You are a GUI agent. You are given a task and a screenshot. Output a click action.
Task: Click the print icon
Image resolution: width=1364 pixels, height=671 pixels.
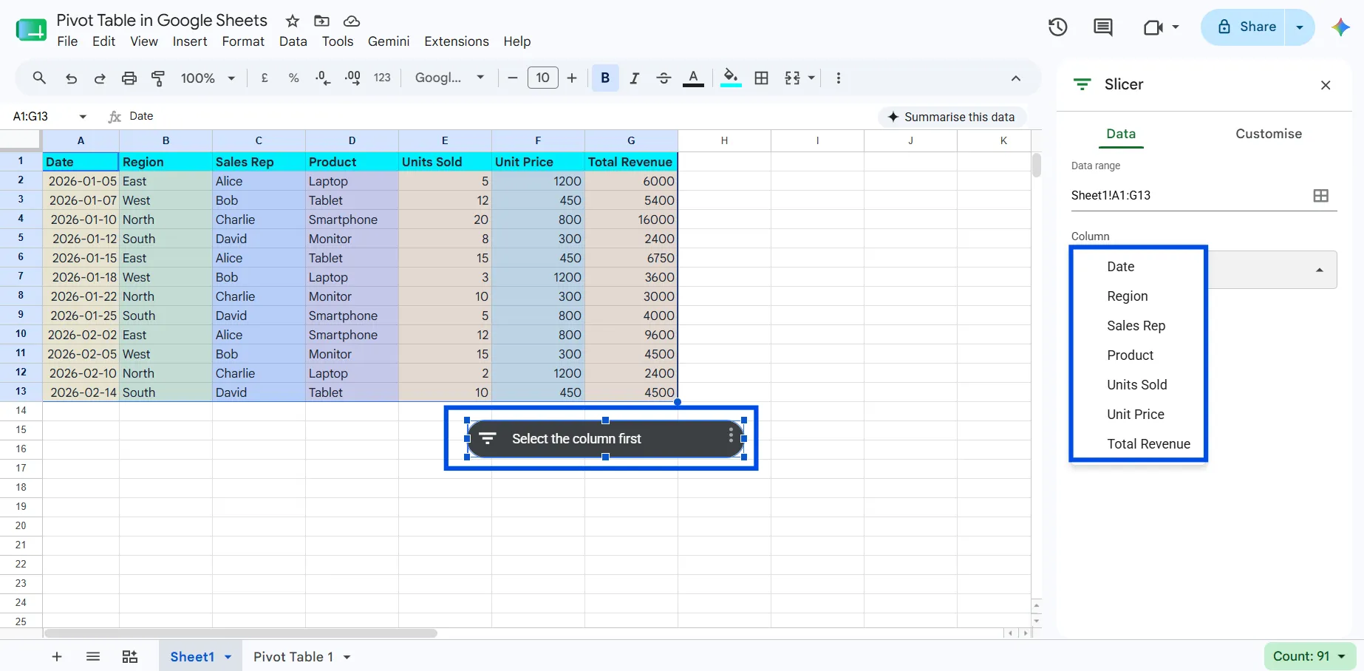tap(129, 78)
